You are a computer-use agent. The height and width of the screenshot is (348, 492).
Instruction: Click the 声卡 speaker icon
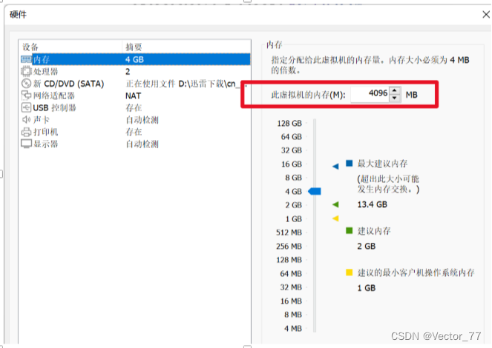tap(26, 119)
